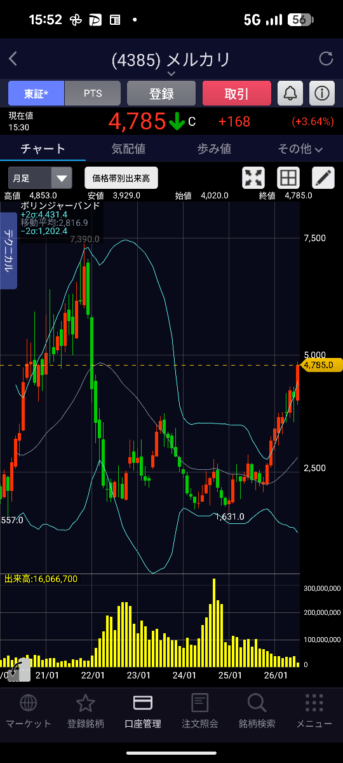Tap the back arrow icon

coord(13,59)
